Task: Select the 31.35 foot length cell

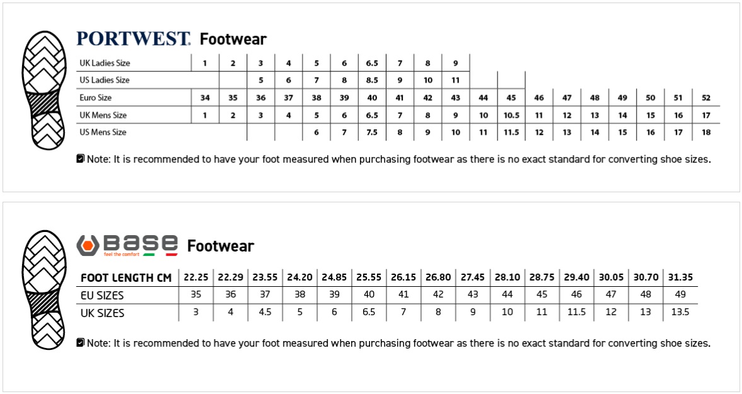Action: tap(680, 277)
